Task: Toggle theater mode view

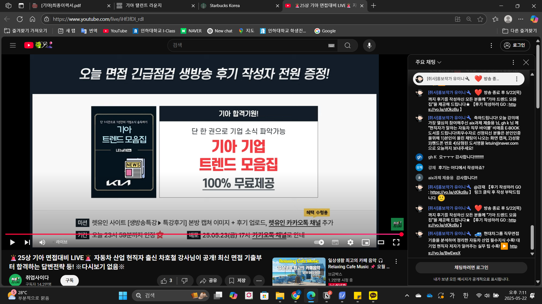Action: (381, 242)
